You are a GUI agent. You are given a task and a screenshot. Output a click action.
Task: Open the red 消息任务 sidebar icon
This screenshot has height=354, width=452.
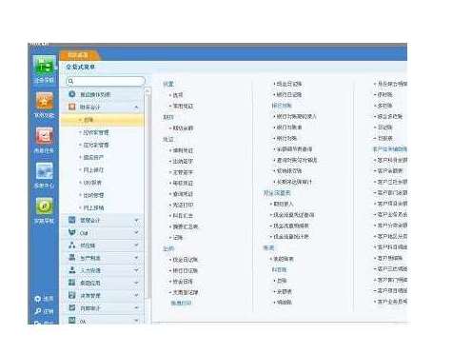44,136
